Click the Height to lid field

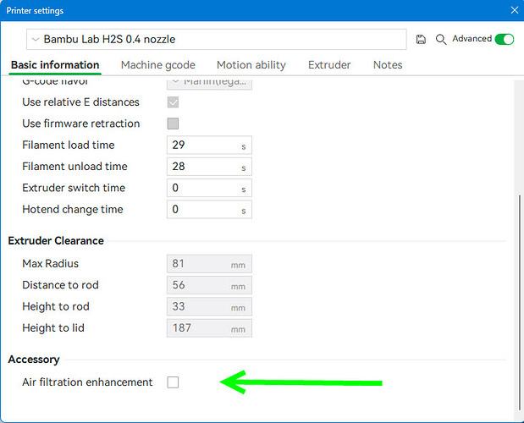(x=210, y=328)
